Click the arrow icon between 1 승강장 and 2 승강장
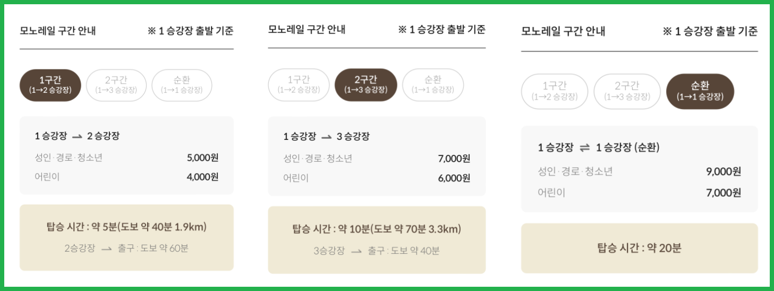This screenshot has width=774, height=291. coord(77,136)
